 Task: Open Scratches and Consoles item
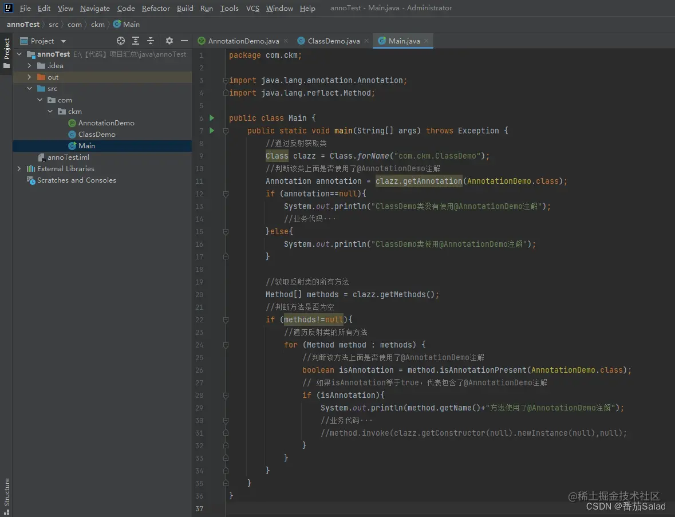point(76,180)
